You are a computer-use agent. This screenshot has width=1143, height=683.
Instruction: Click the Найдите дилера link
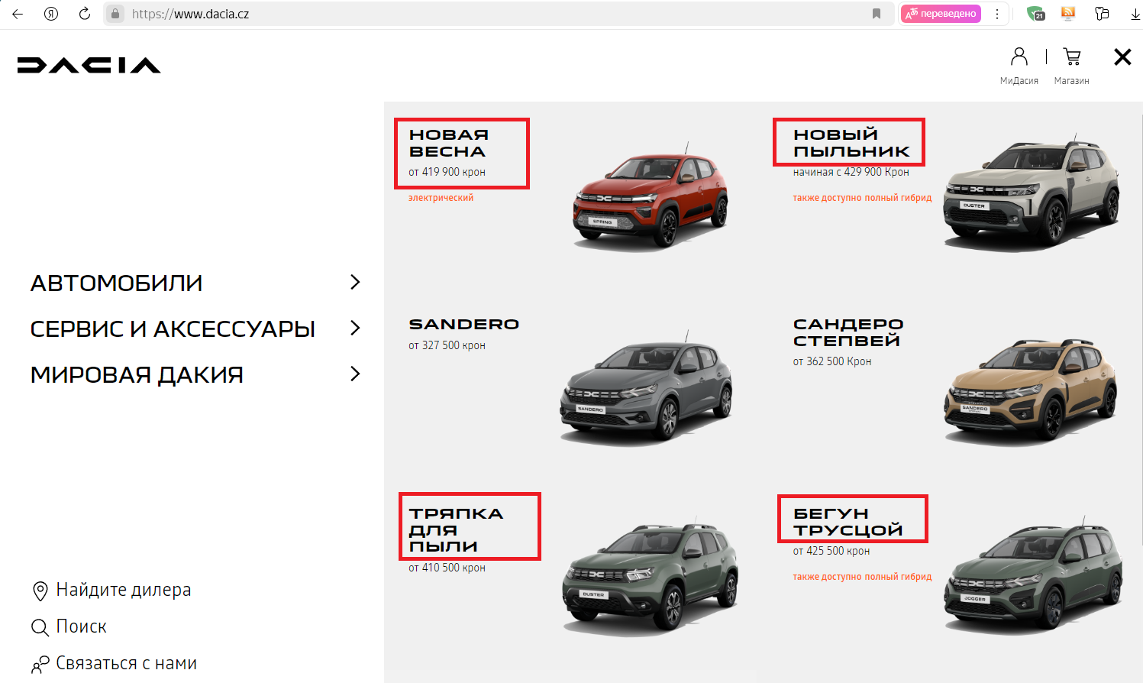(x=124, y=590)
